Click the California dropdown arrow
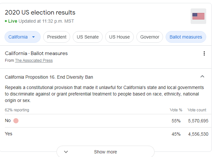This screenshot has width=214, height=157. [33, 37]
